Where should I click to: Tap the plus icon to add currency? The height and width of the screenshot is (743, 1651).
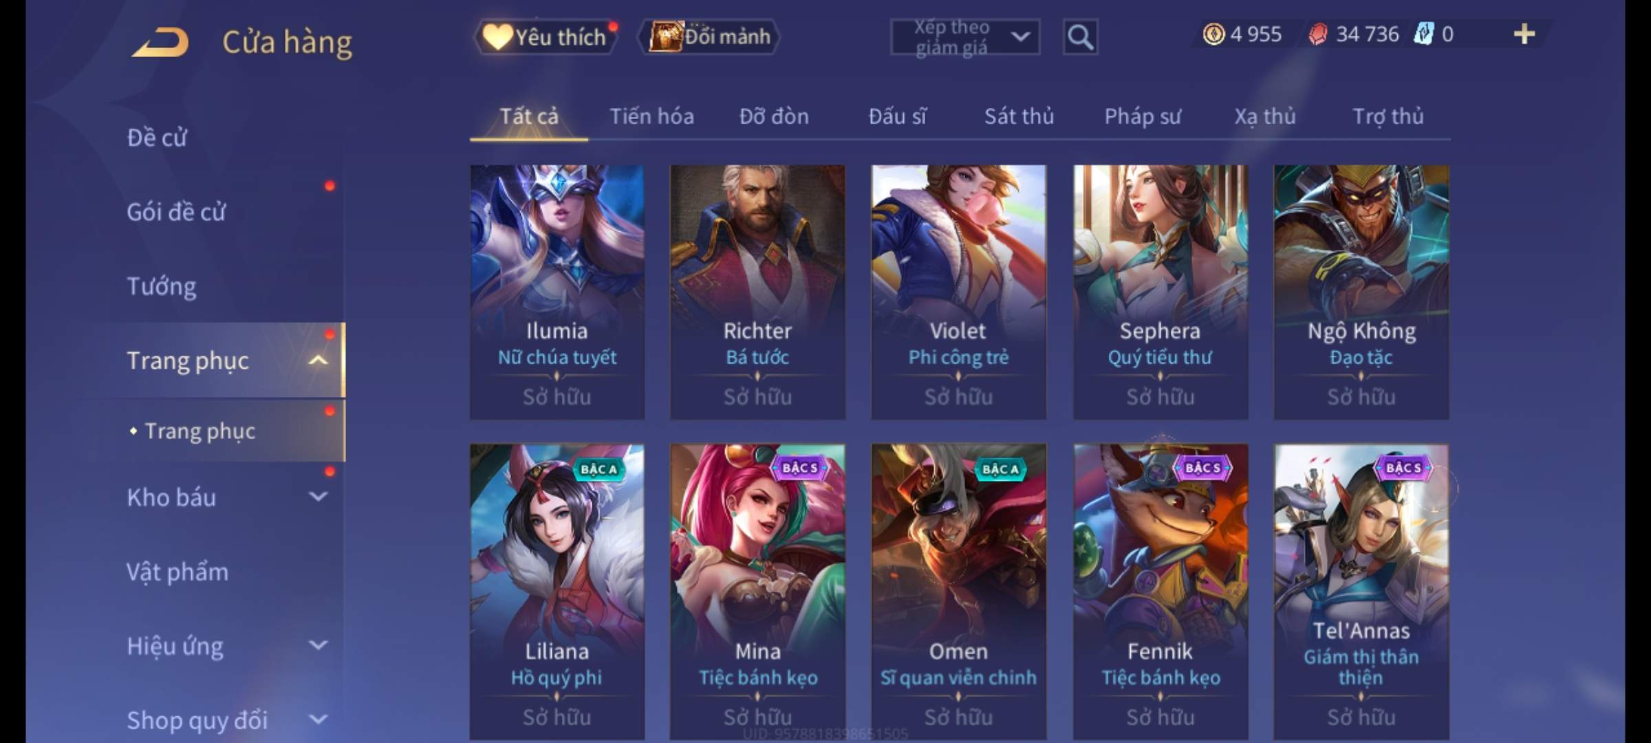[x=1524, y=34]
